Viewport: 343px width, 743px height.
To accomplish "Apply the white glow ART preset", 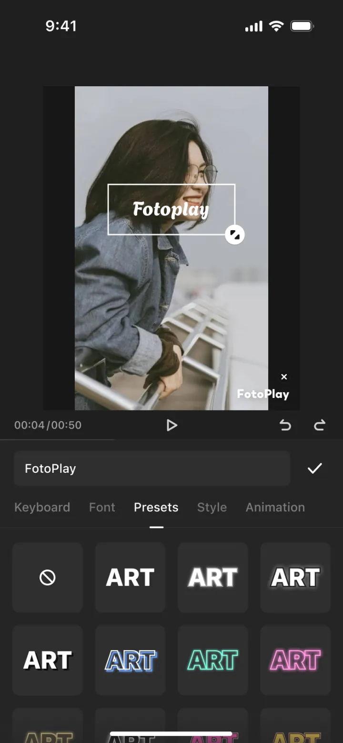I will click(x=213, y=578).
